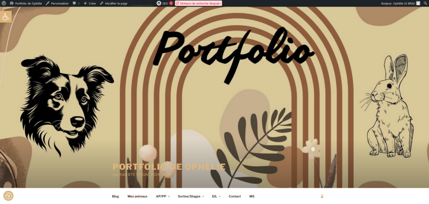
Task: Click the round cookie consent badge
Action: 8,196
